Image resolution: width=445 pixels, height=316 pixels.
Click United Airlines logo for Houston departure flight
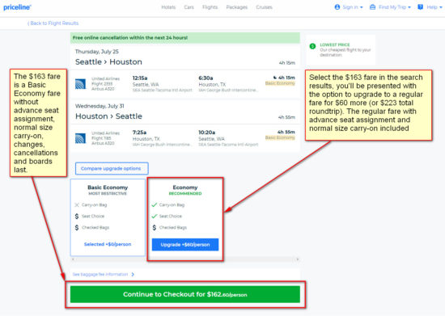pos(80,138)
